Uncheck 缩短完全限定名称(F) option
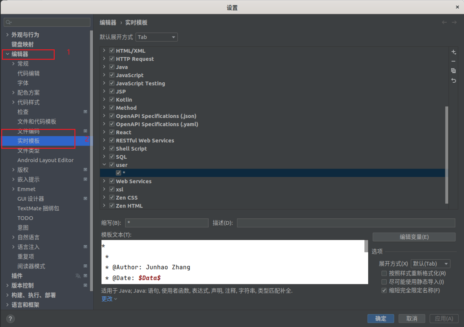This screenshot has width=464, height=327. 384,290
